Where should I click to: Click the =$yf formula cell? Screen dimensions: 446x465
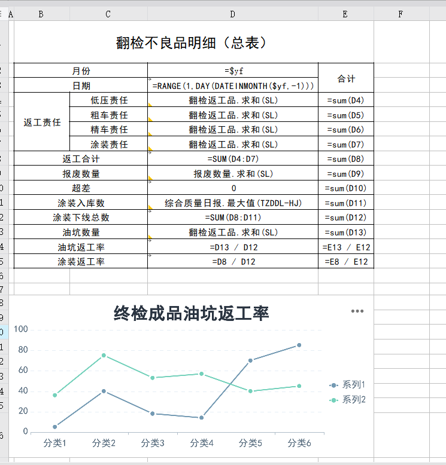pos(232,71)
